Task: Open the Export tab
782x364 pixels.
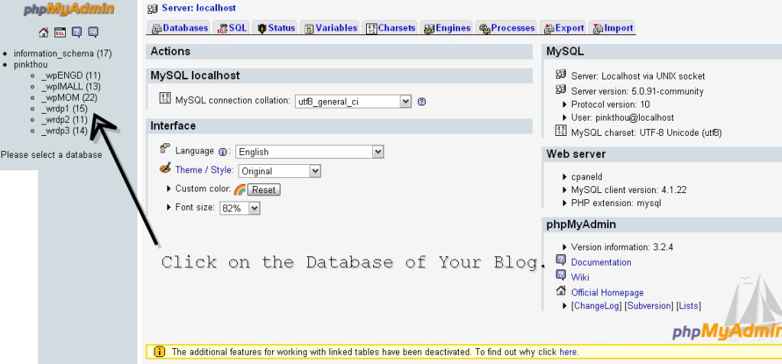Action: tap(563, 28)
